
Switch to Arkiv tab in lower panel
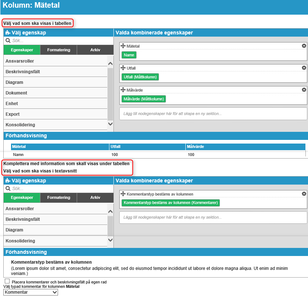coord(95,197)
